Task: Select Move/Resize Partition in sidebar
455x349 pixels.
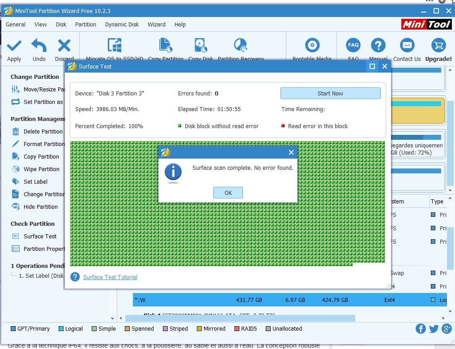Action: click(x=38, y=89)
